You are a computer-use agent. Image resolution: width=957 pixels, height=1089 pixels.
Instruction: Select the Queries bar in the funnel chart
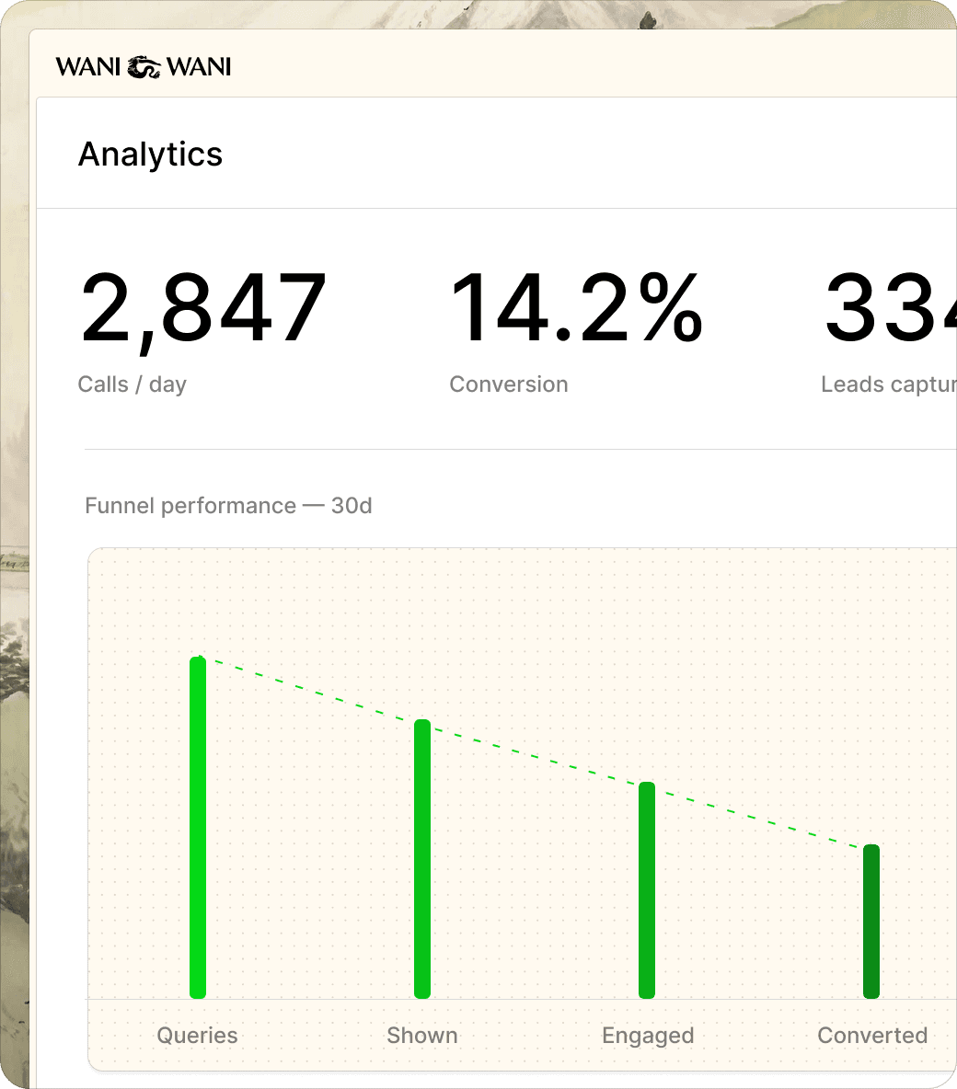point(197,828)
